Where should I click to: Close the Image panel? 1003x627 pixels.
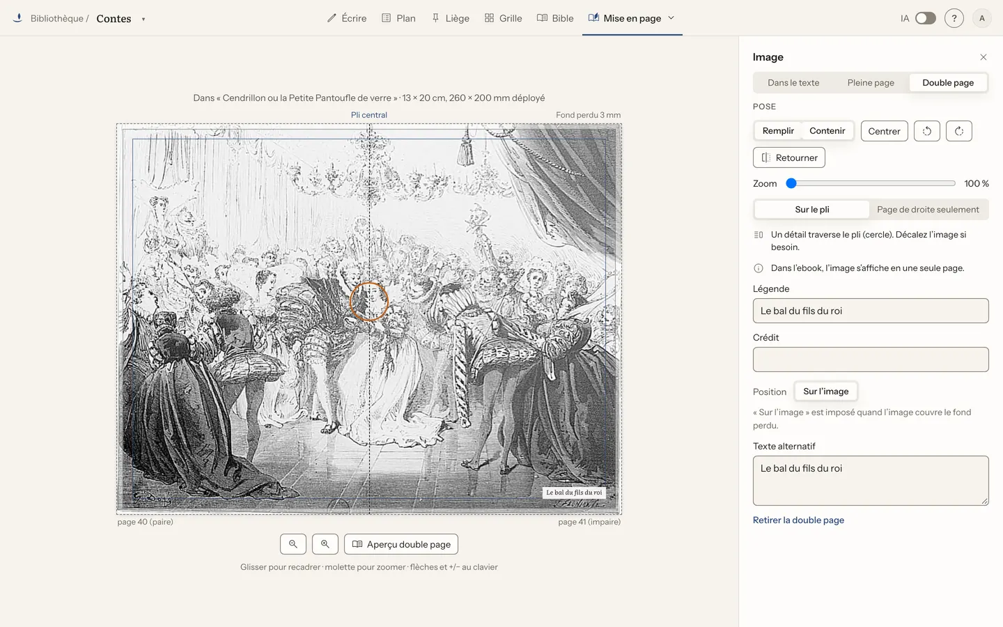click(983, 57)
